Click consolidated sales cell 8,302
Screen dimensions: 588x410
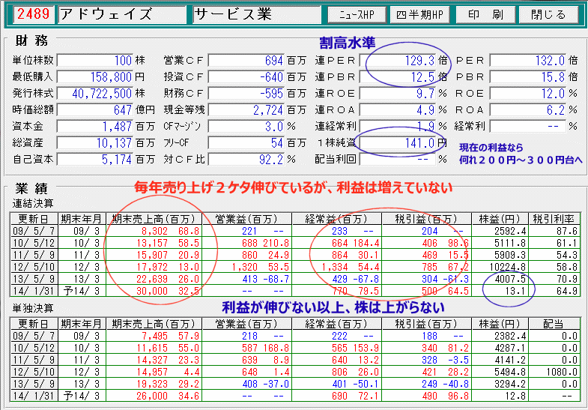point(154,231)
